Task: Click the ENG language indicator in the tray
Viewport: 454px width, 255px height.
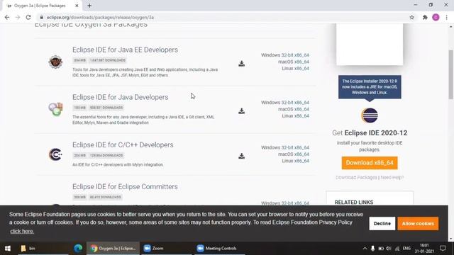Action: click(406, 249)
